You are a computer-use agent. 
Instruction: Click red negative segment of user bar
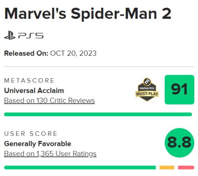point(186,168)
